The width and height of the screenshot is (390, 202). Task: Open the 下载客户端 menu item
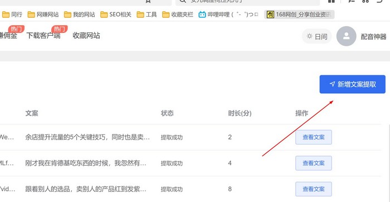click(x=43, y=36)
